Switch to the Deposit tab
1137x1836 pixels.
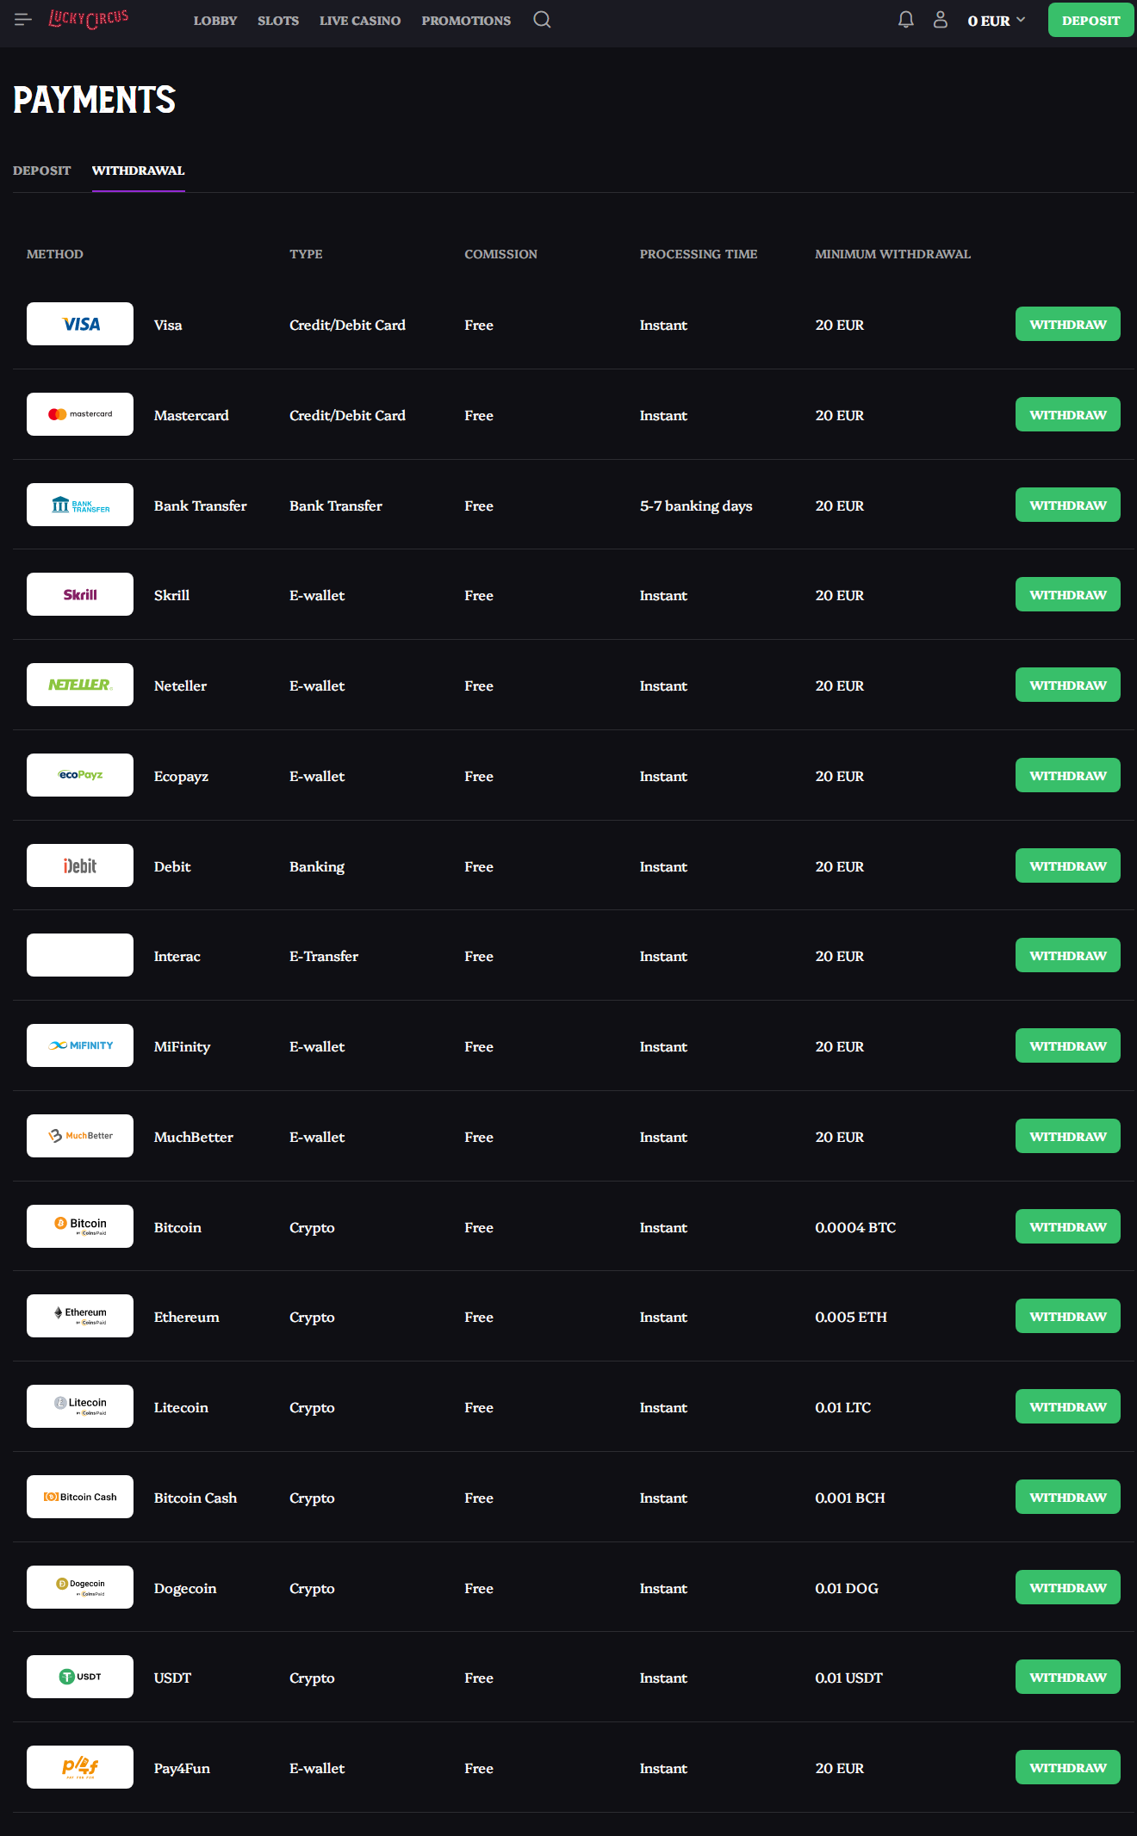tap(42, 171)
